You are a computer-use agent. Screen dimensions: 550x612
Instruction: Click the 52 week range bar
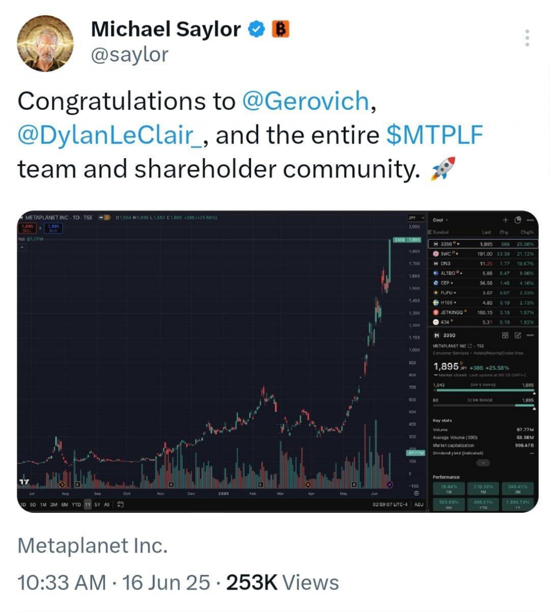pos(483,406)
